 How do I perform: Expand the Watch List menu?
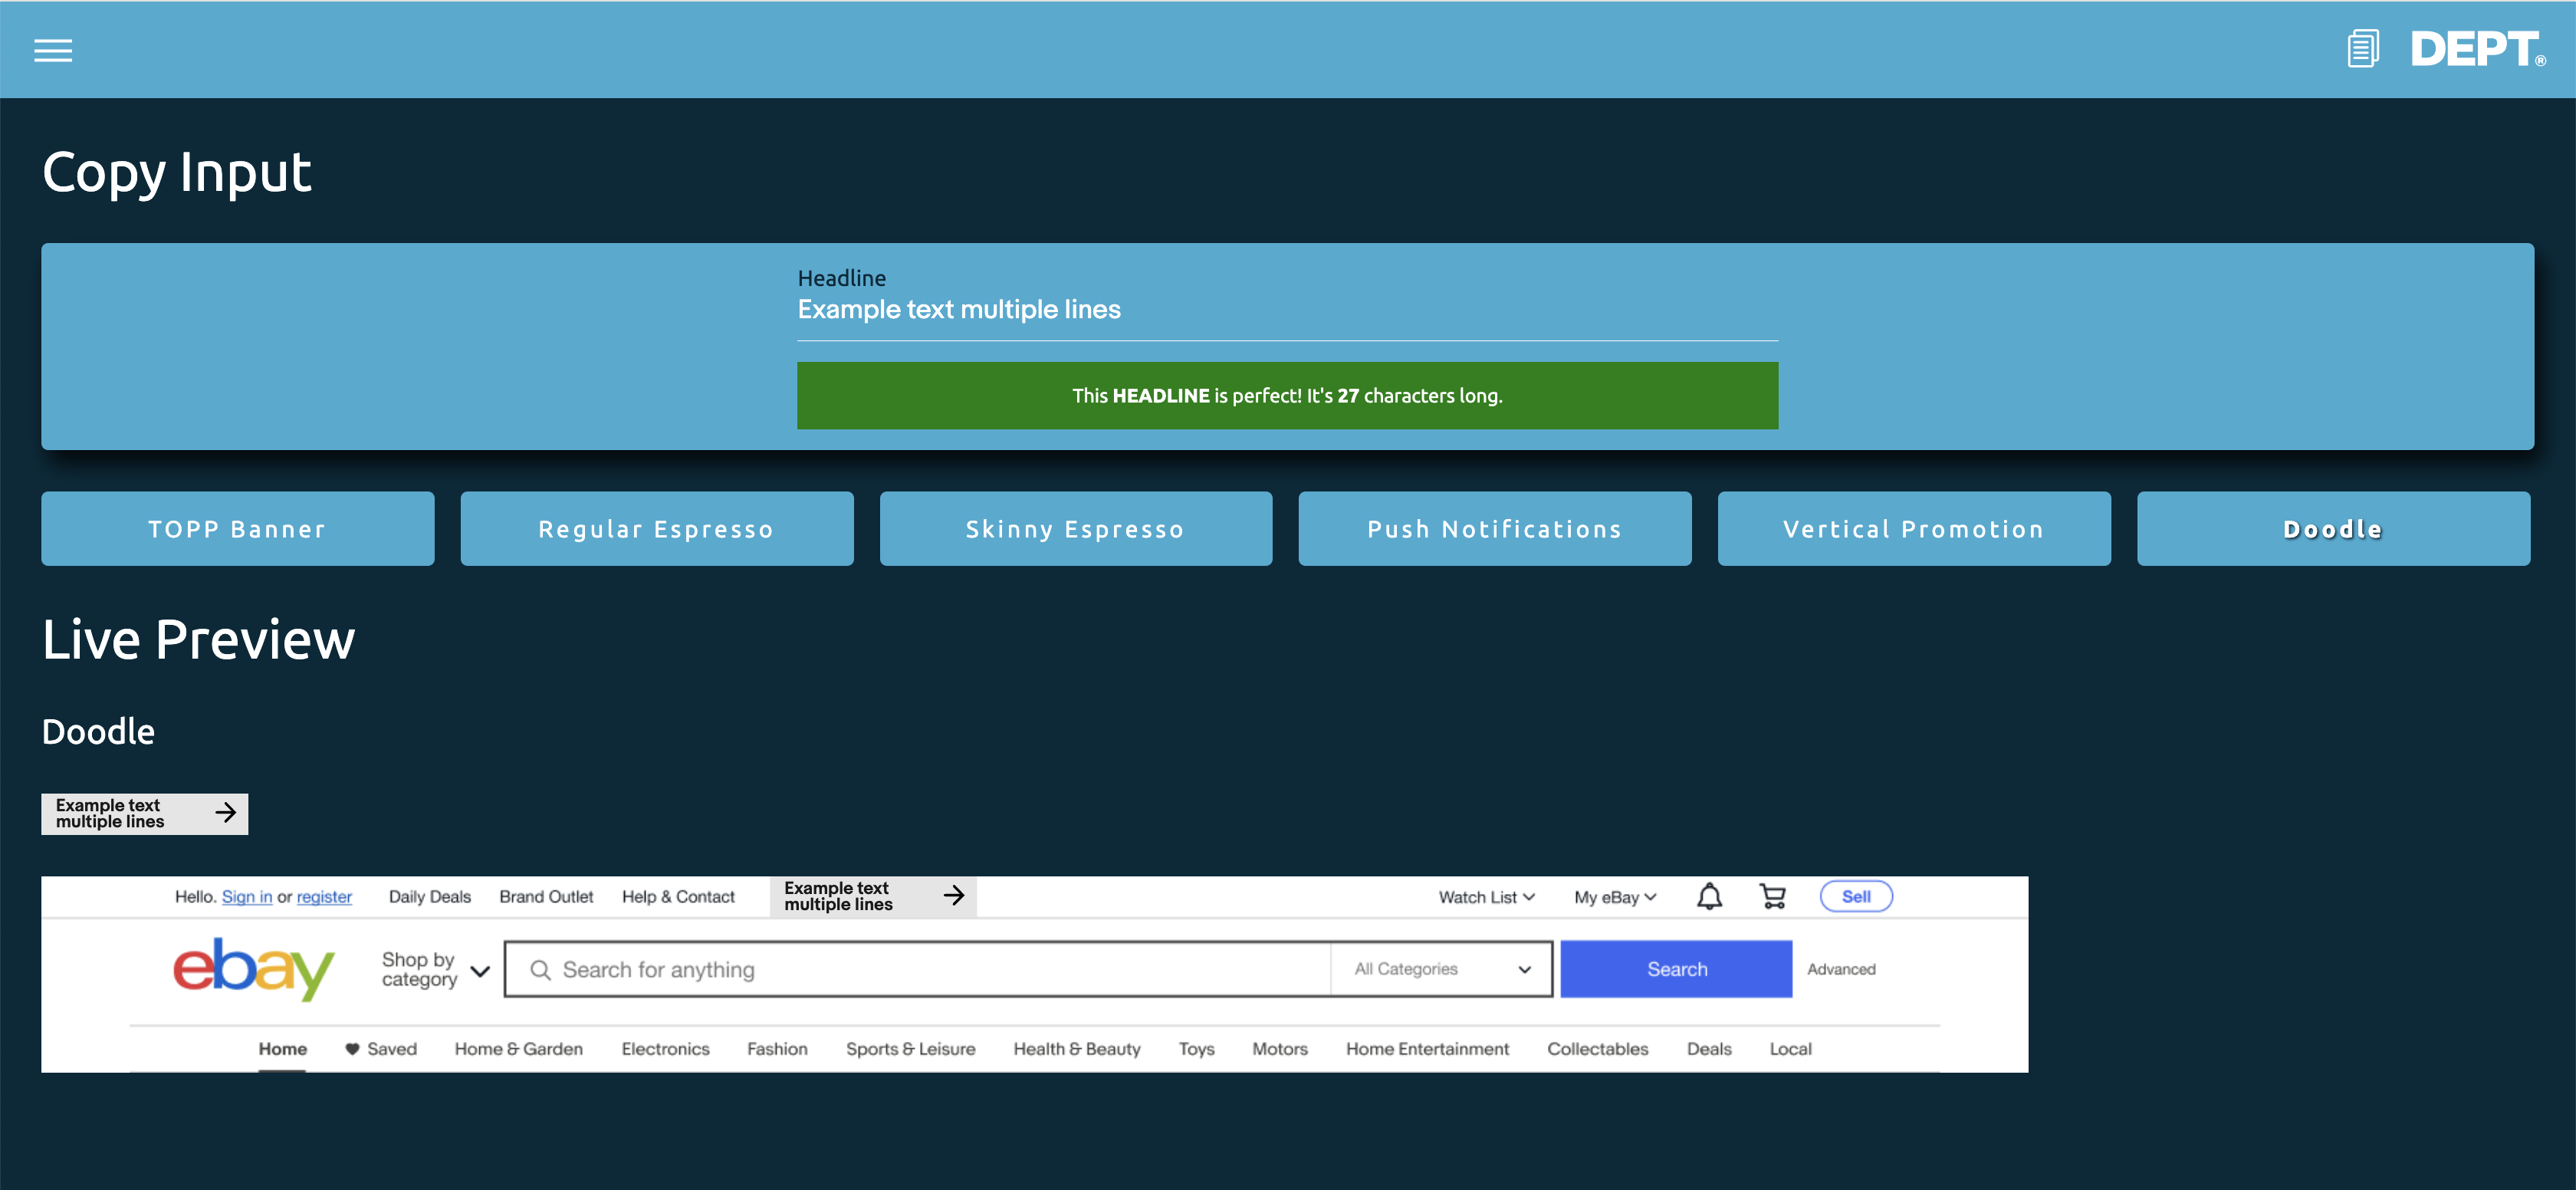pos(1486,897)
